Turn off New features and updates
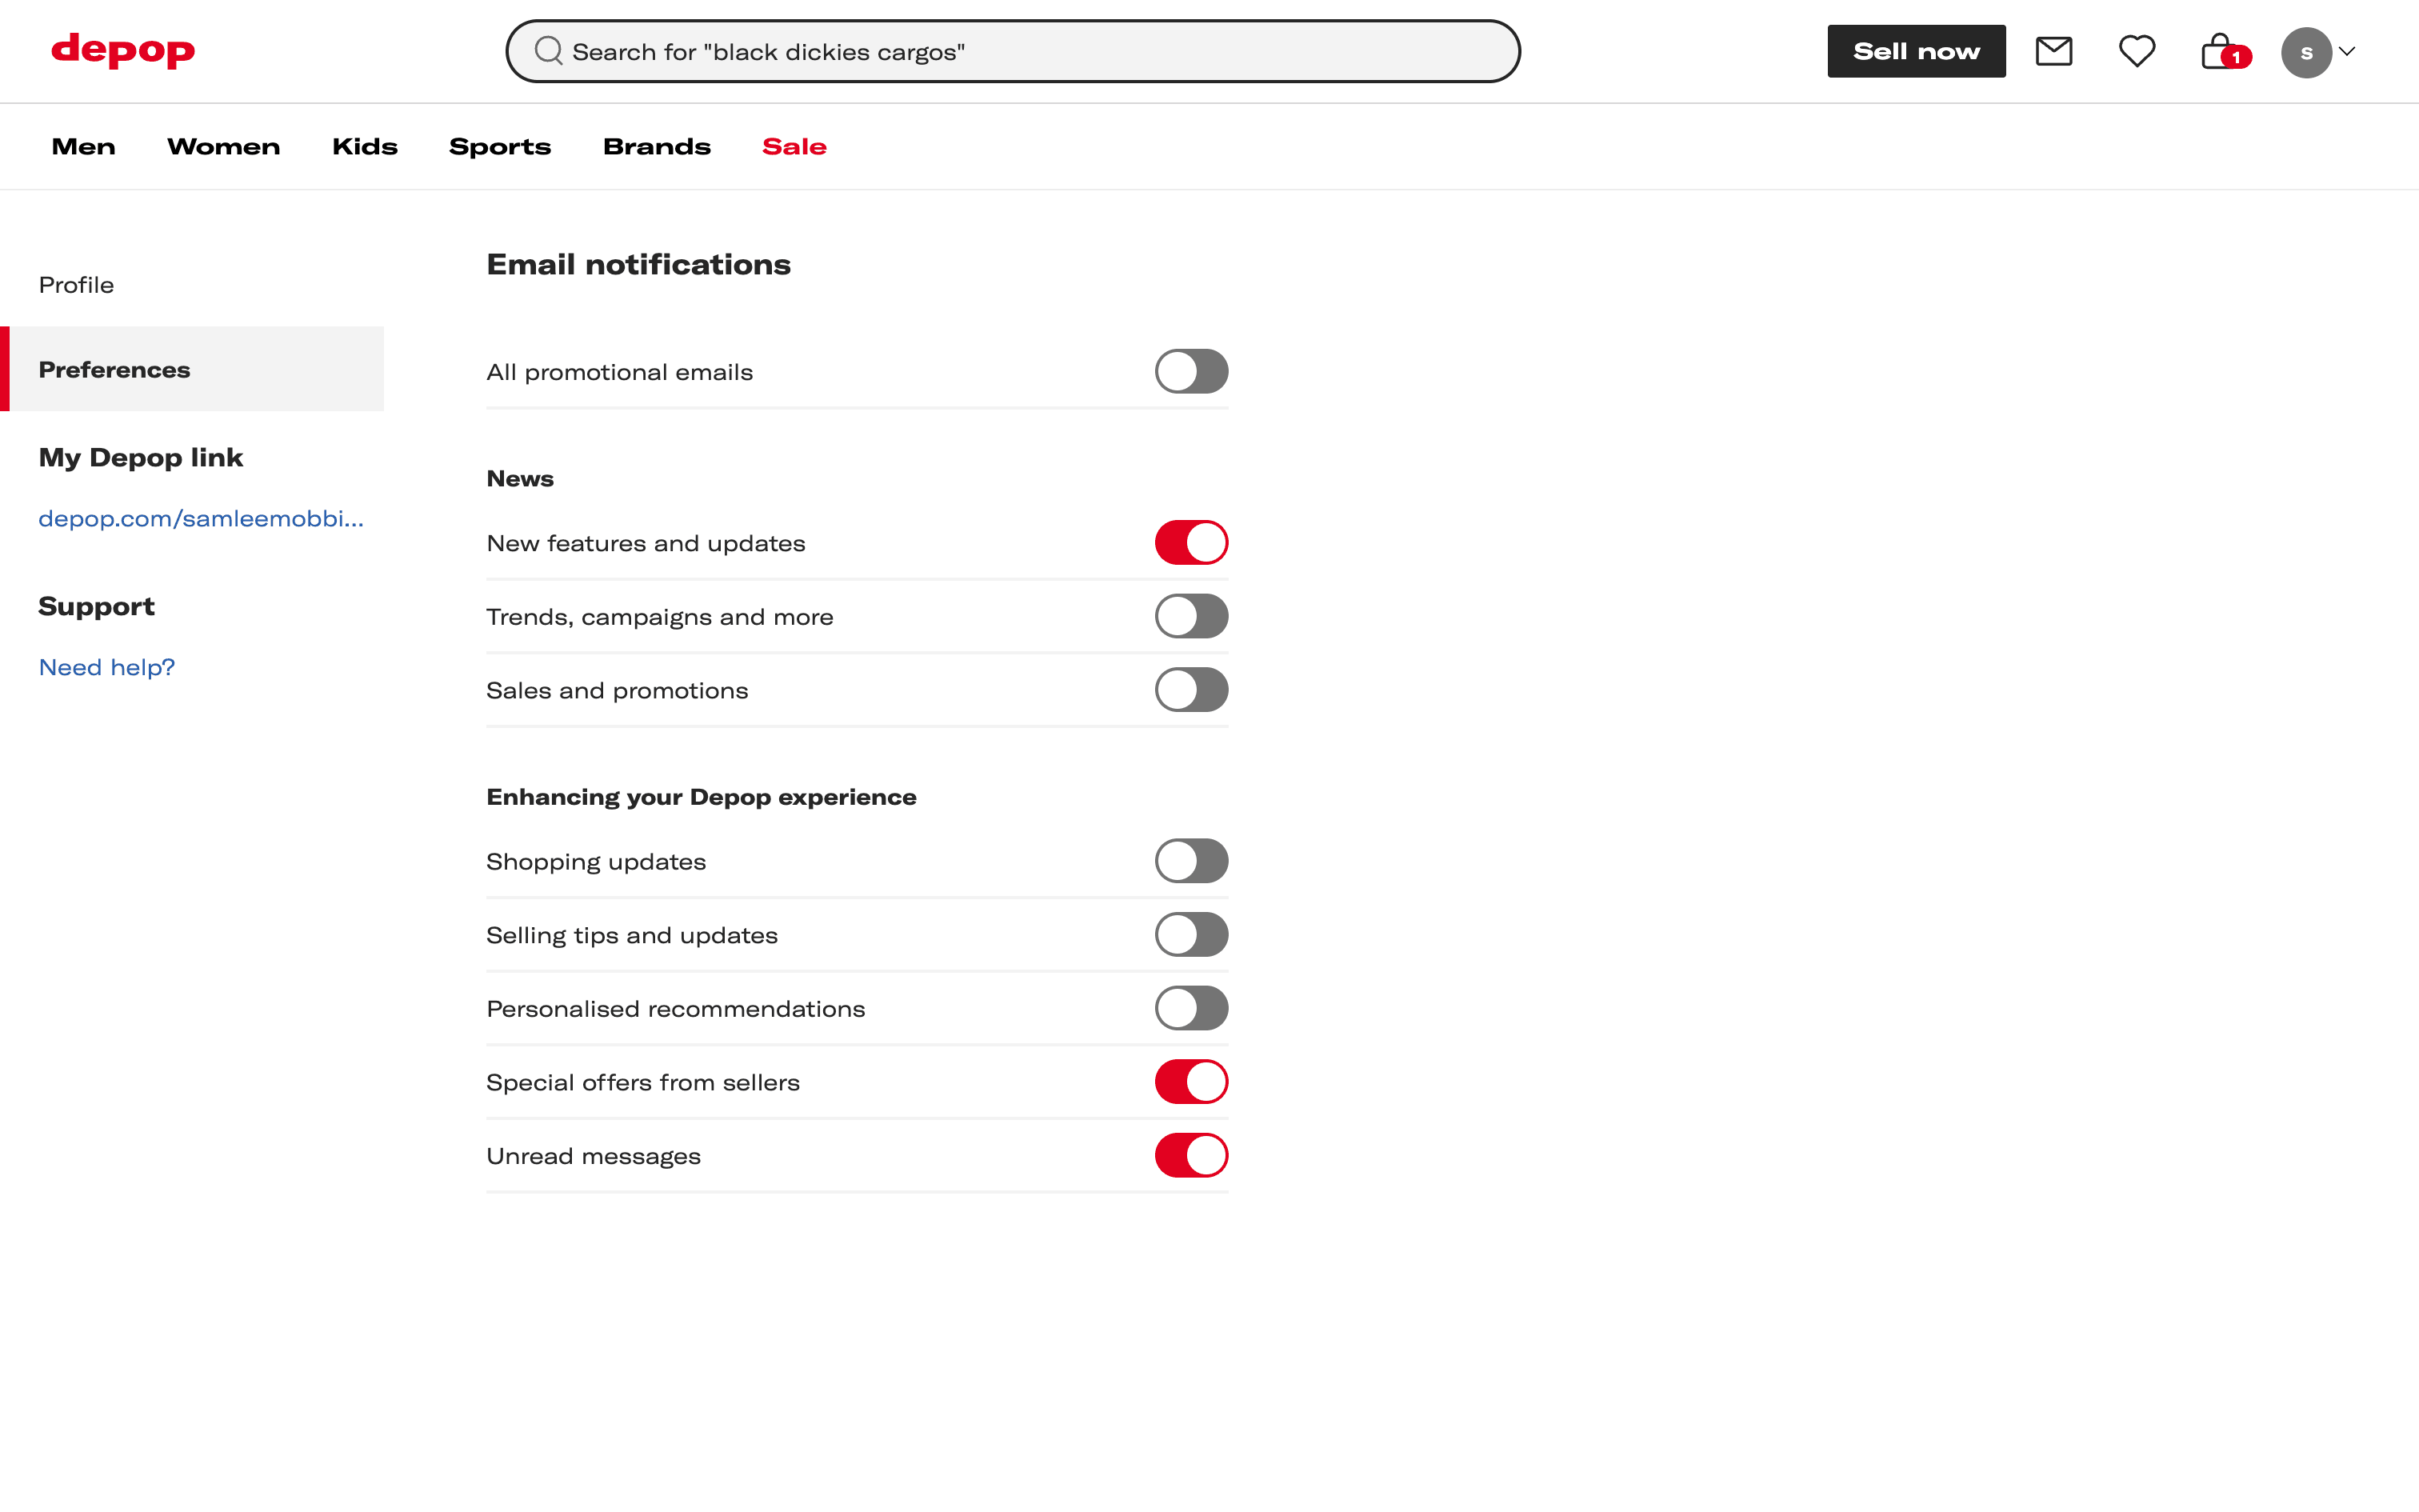2419x1512 pixels. click(1190, 543)
